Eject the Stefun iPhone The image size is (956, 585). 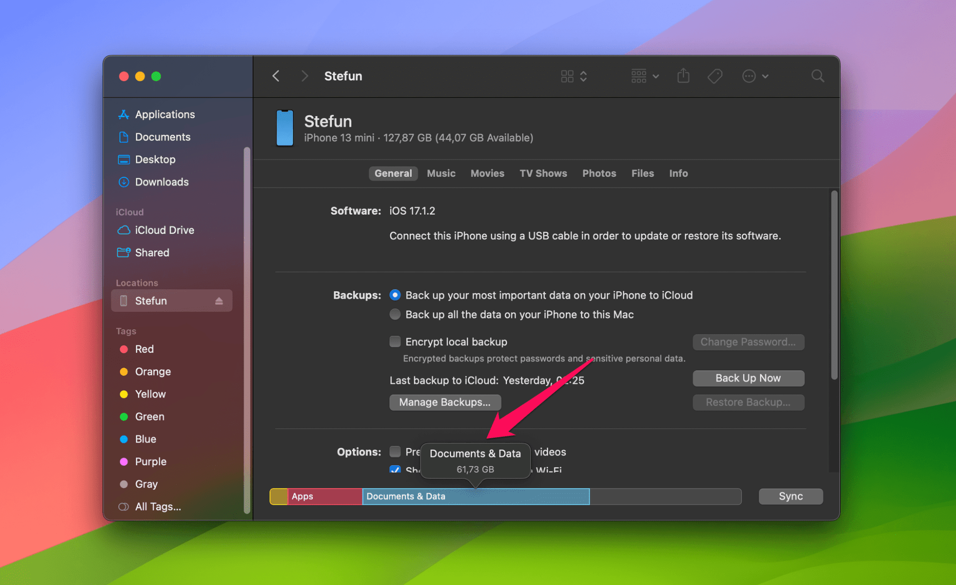(219, 301)
